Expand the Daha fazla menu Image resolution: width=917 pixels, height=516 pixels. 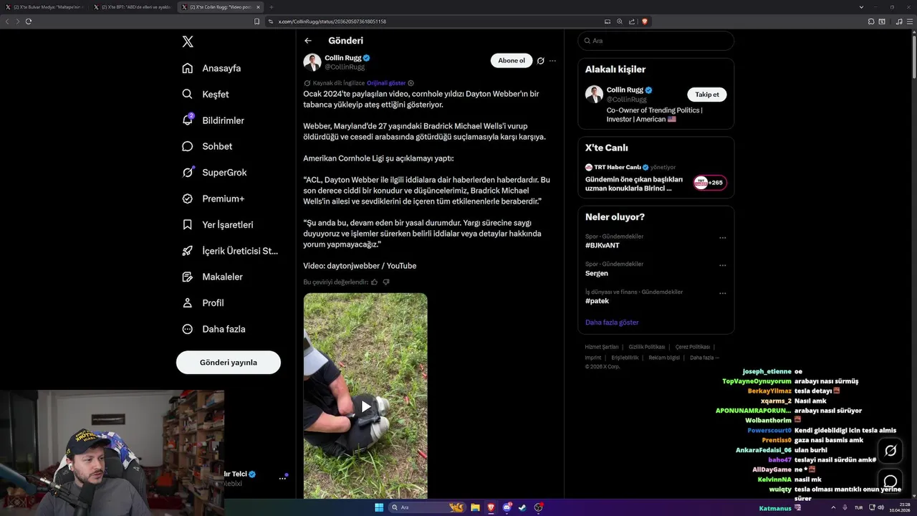click(213, 329)
